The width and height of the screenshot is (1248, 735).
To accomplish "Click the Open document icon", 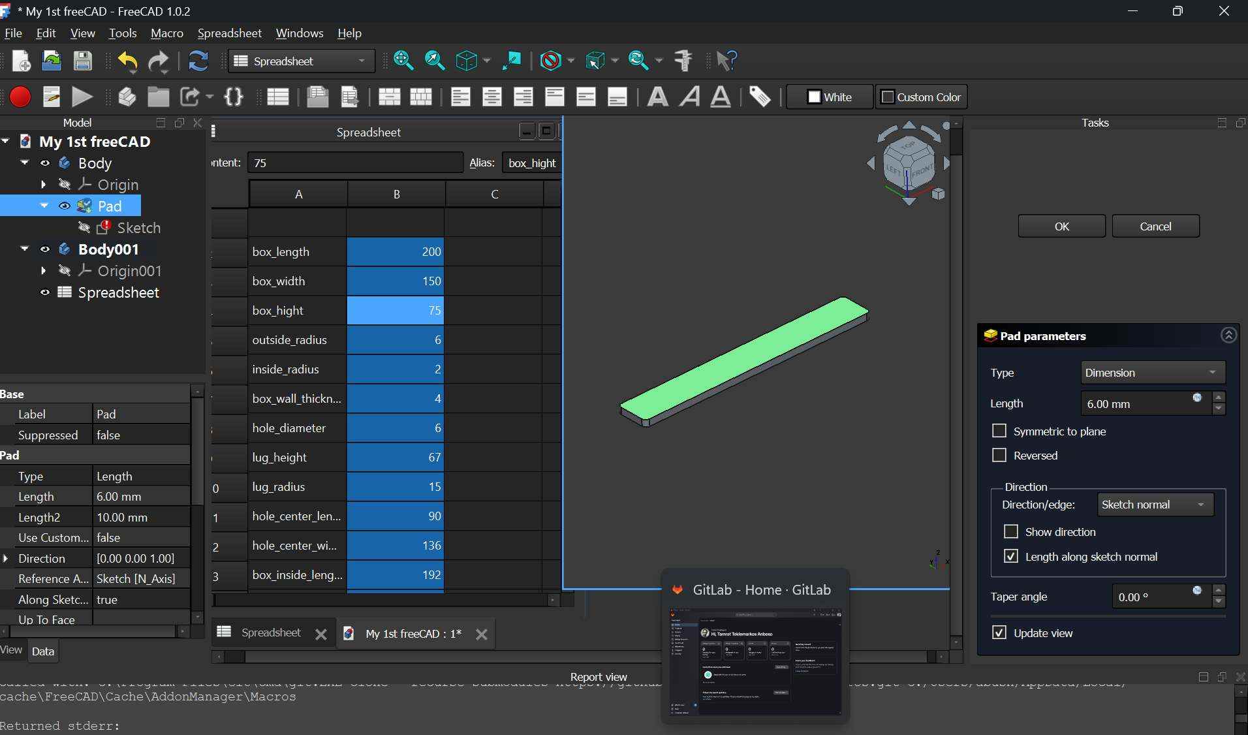I will point(52,61).
